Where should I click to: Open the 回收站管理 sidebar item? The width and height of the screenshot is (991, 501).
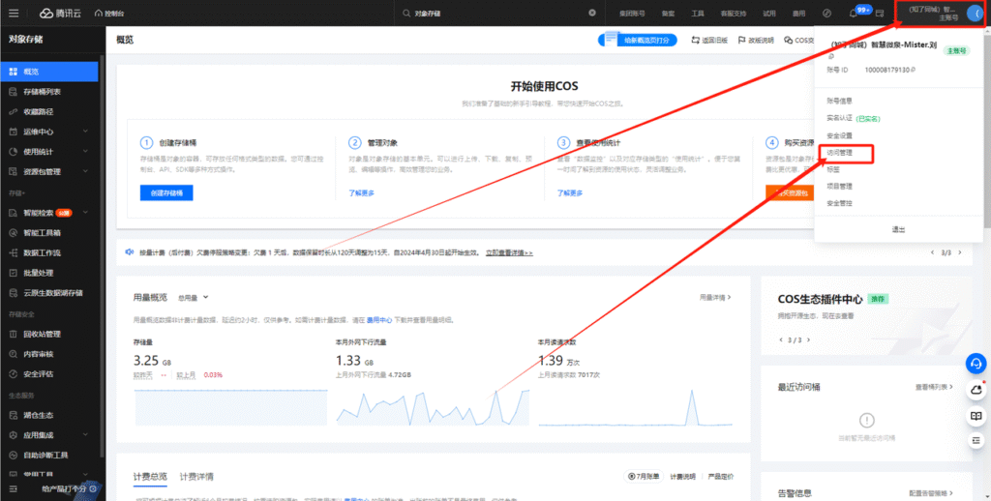click(43, 334)
